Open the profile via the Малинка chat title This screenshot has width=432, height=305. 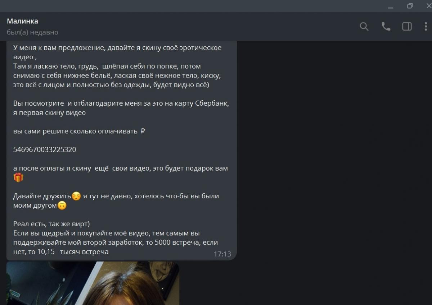[x=22, y=21]
